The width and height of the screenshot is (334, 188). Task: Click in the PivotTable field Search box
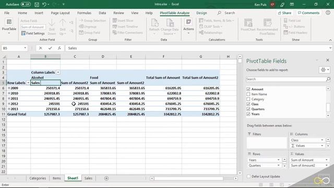[x=285, y=79]
